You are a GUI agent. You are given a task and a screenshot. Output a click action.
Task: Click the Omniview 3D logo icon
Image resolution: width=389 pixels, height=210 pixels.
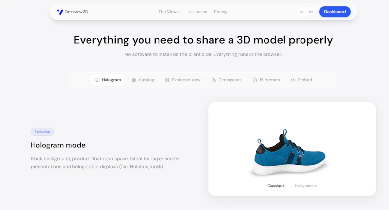coord(60,12)
